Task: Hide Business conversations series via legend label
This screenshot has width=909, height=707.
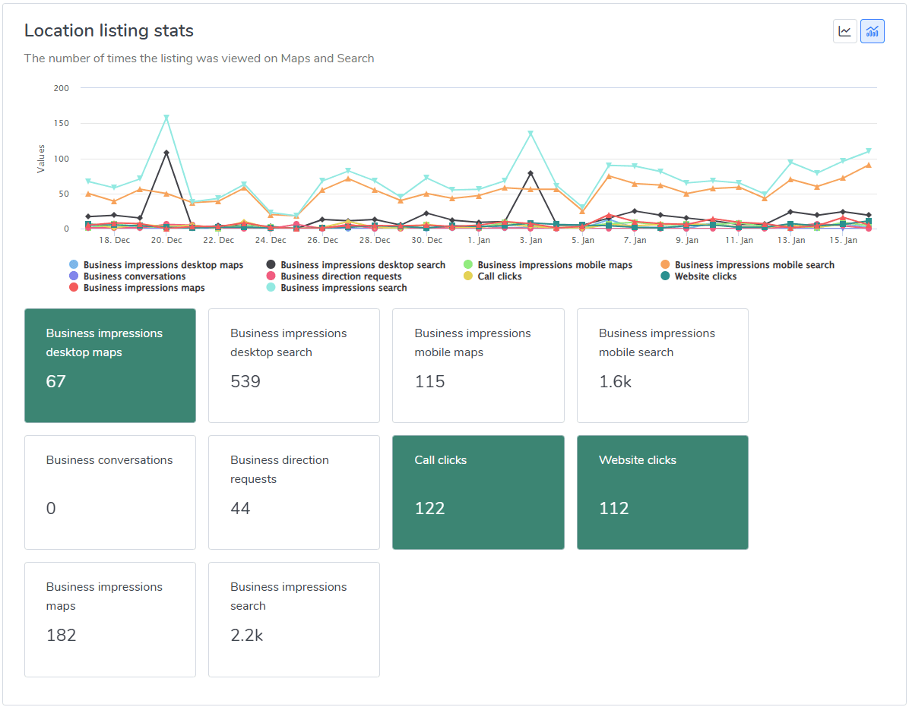Action: click(135, 276)
